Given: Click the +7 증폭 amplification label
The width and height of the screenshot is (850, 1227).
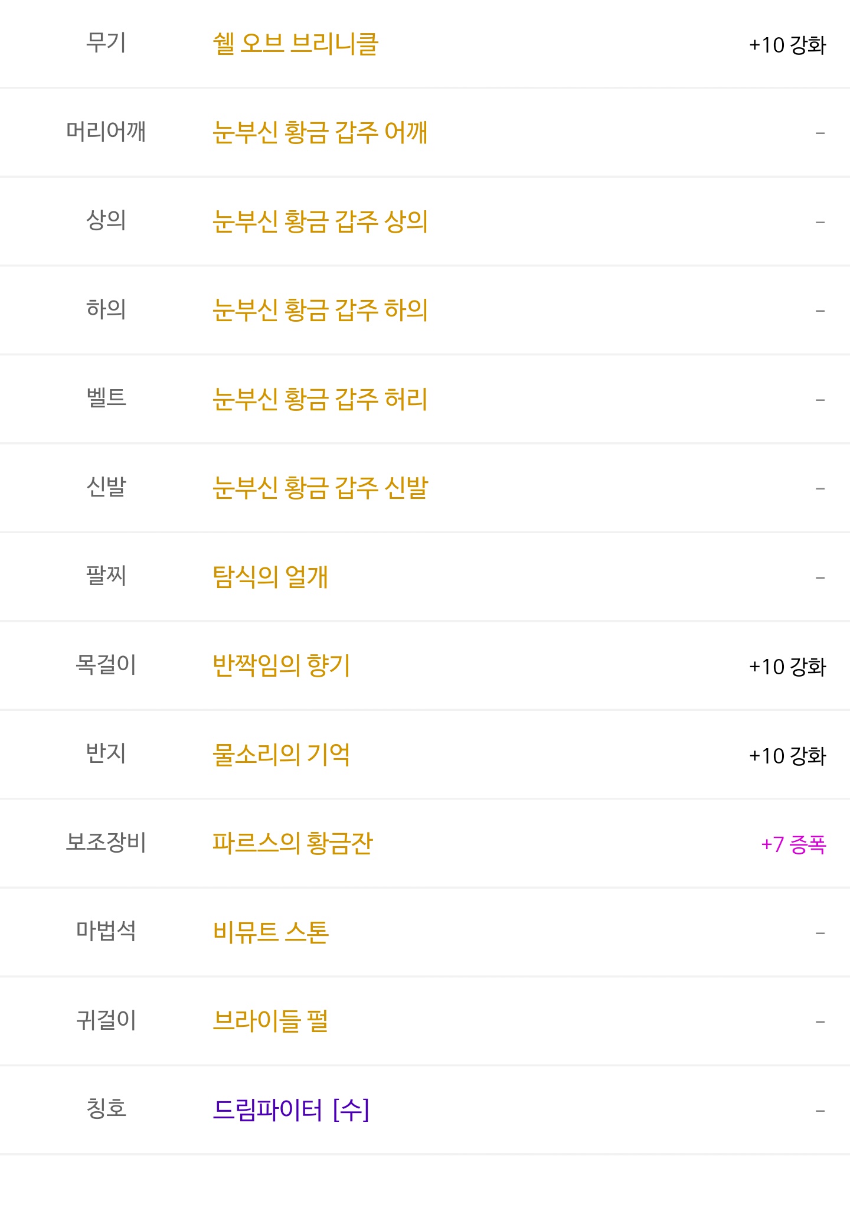Looking at the screenshot, I should click(793, 844).
